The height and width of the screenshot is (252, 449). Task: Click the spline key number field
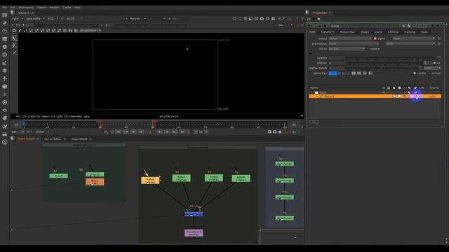pyautogui.click(x=333, y=73)
